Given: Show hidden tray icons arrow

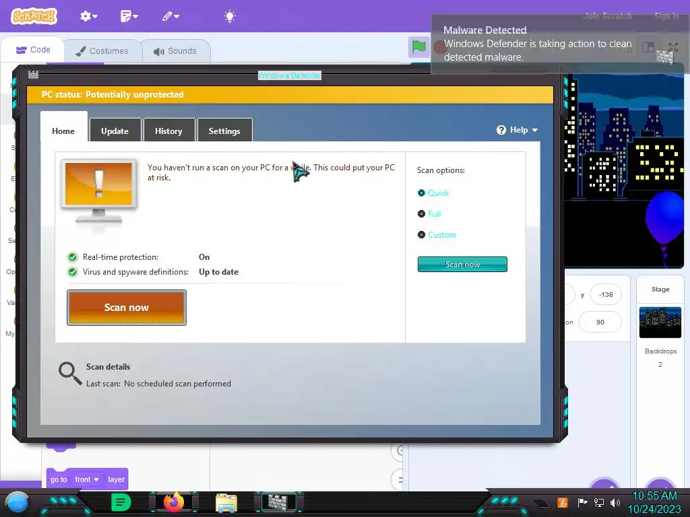Looking at the screenshot, I should point(542,504).
